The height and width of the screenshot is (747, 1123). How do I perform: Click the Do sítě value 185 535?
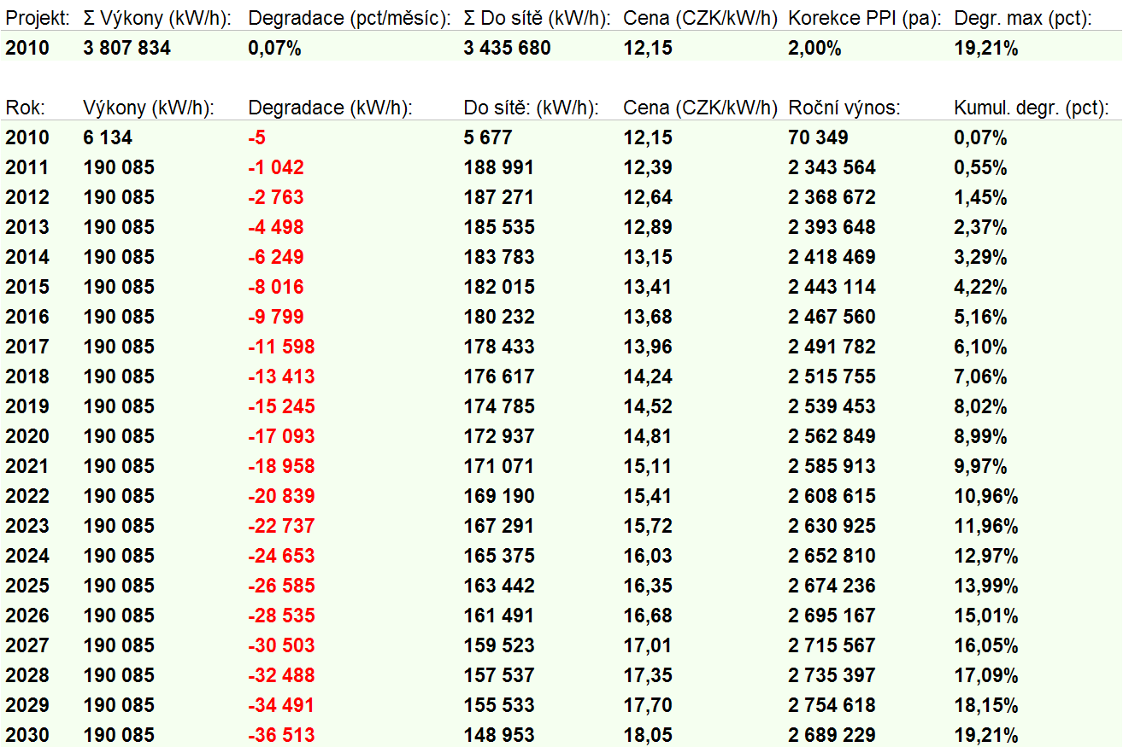[498, 228]
